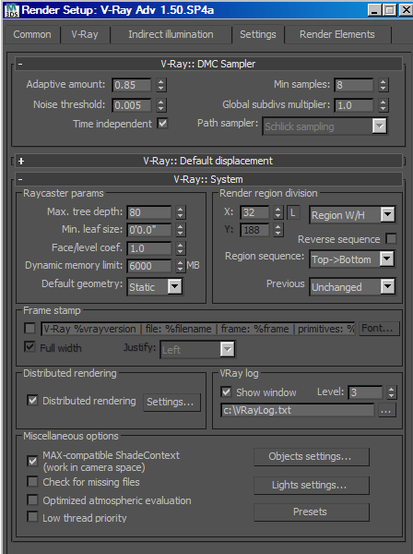Minimize the Render Setup window
The width and height of the screenshot is (413, 554).
click(374, 10)
